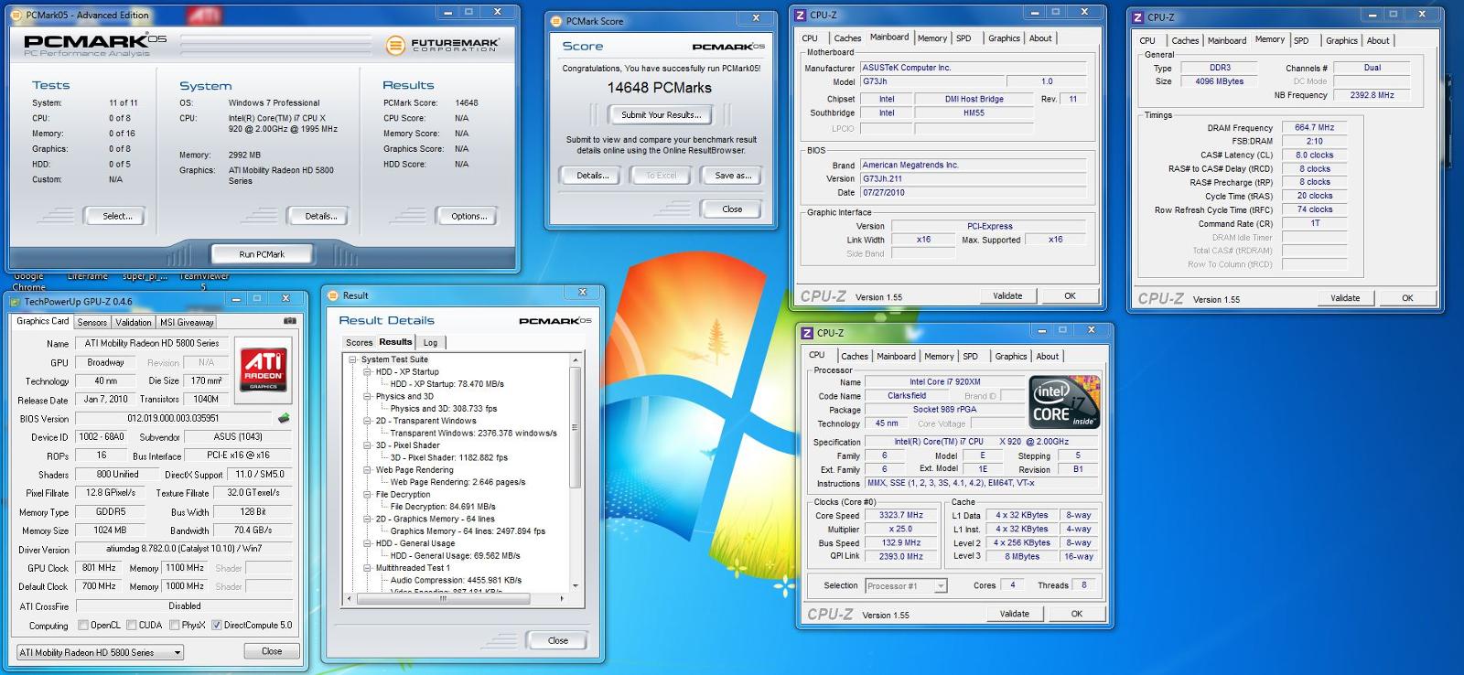Click the Driver Version field in GPU-Z
1464x675 pixels.
point(184,549)
